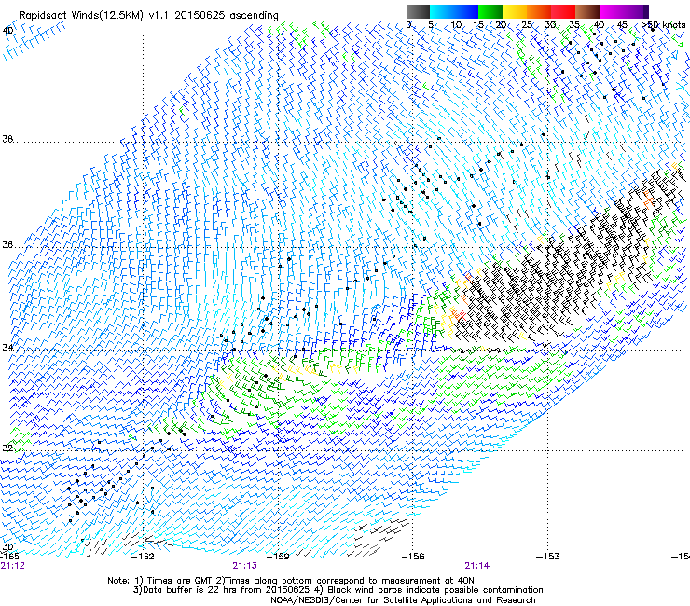The width and height of the screenshot is (690, 606).
Task: Click the Rapidscat Winds title text
Action: (x=148, y=16)
